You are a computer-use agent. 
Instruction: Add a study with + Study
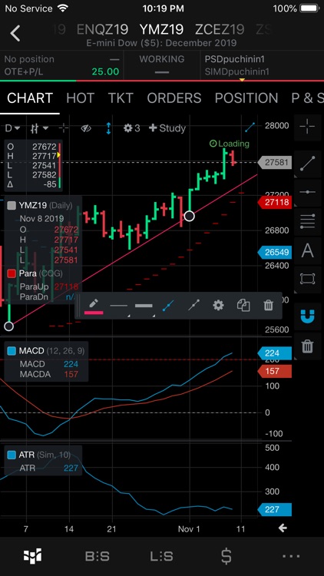coord(167,128)
